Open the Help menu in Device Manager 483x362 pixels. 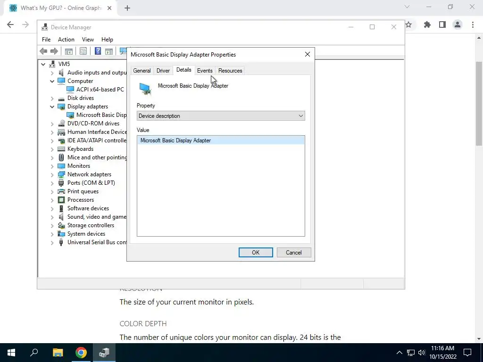(x=107, y=40)
